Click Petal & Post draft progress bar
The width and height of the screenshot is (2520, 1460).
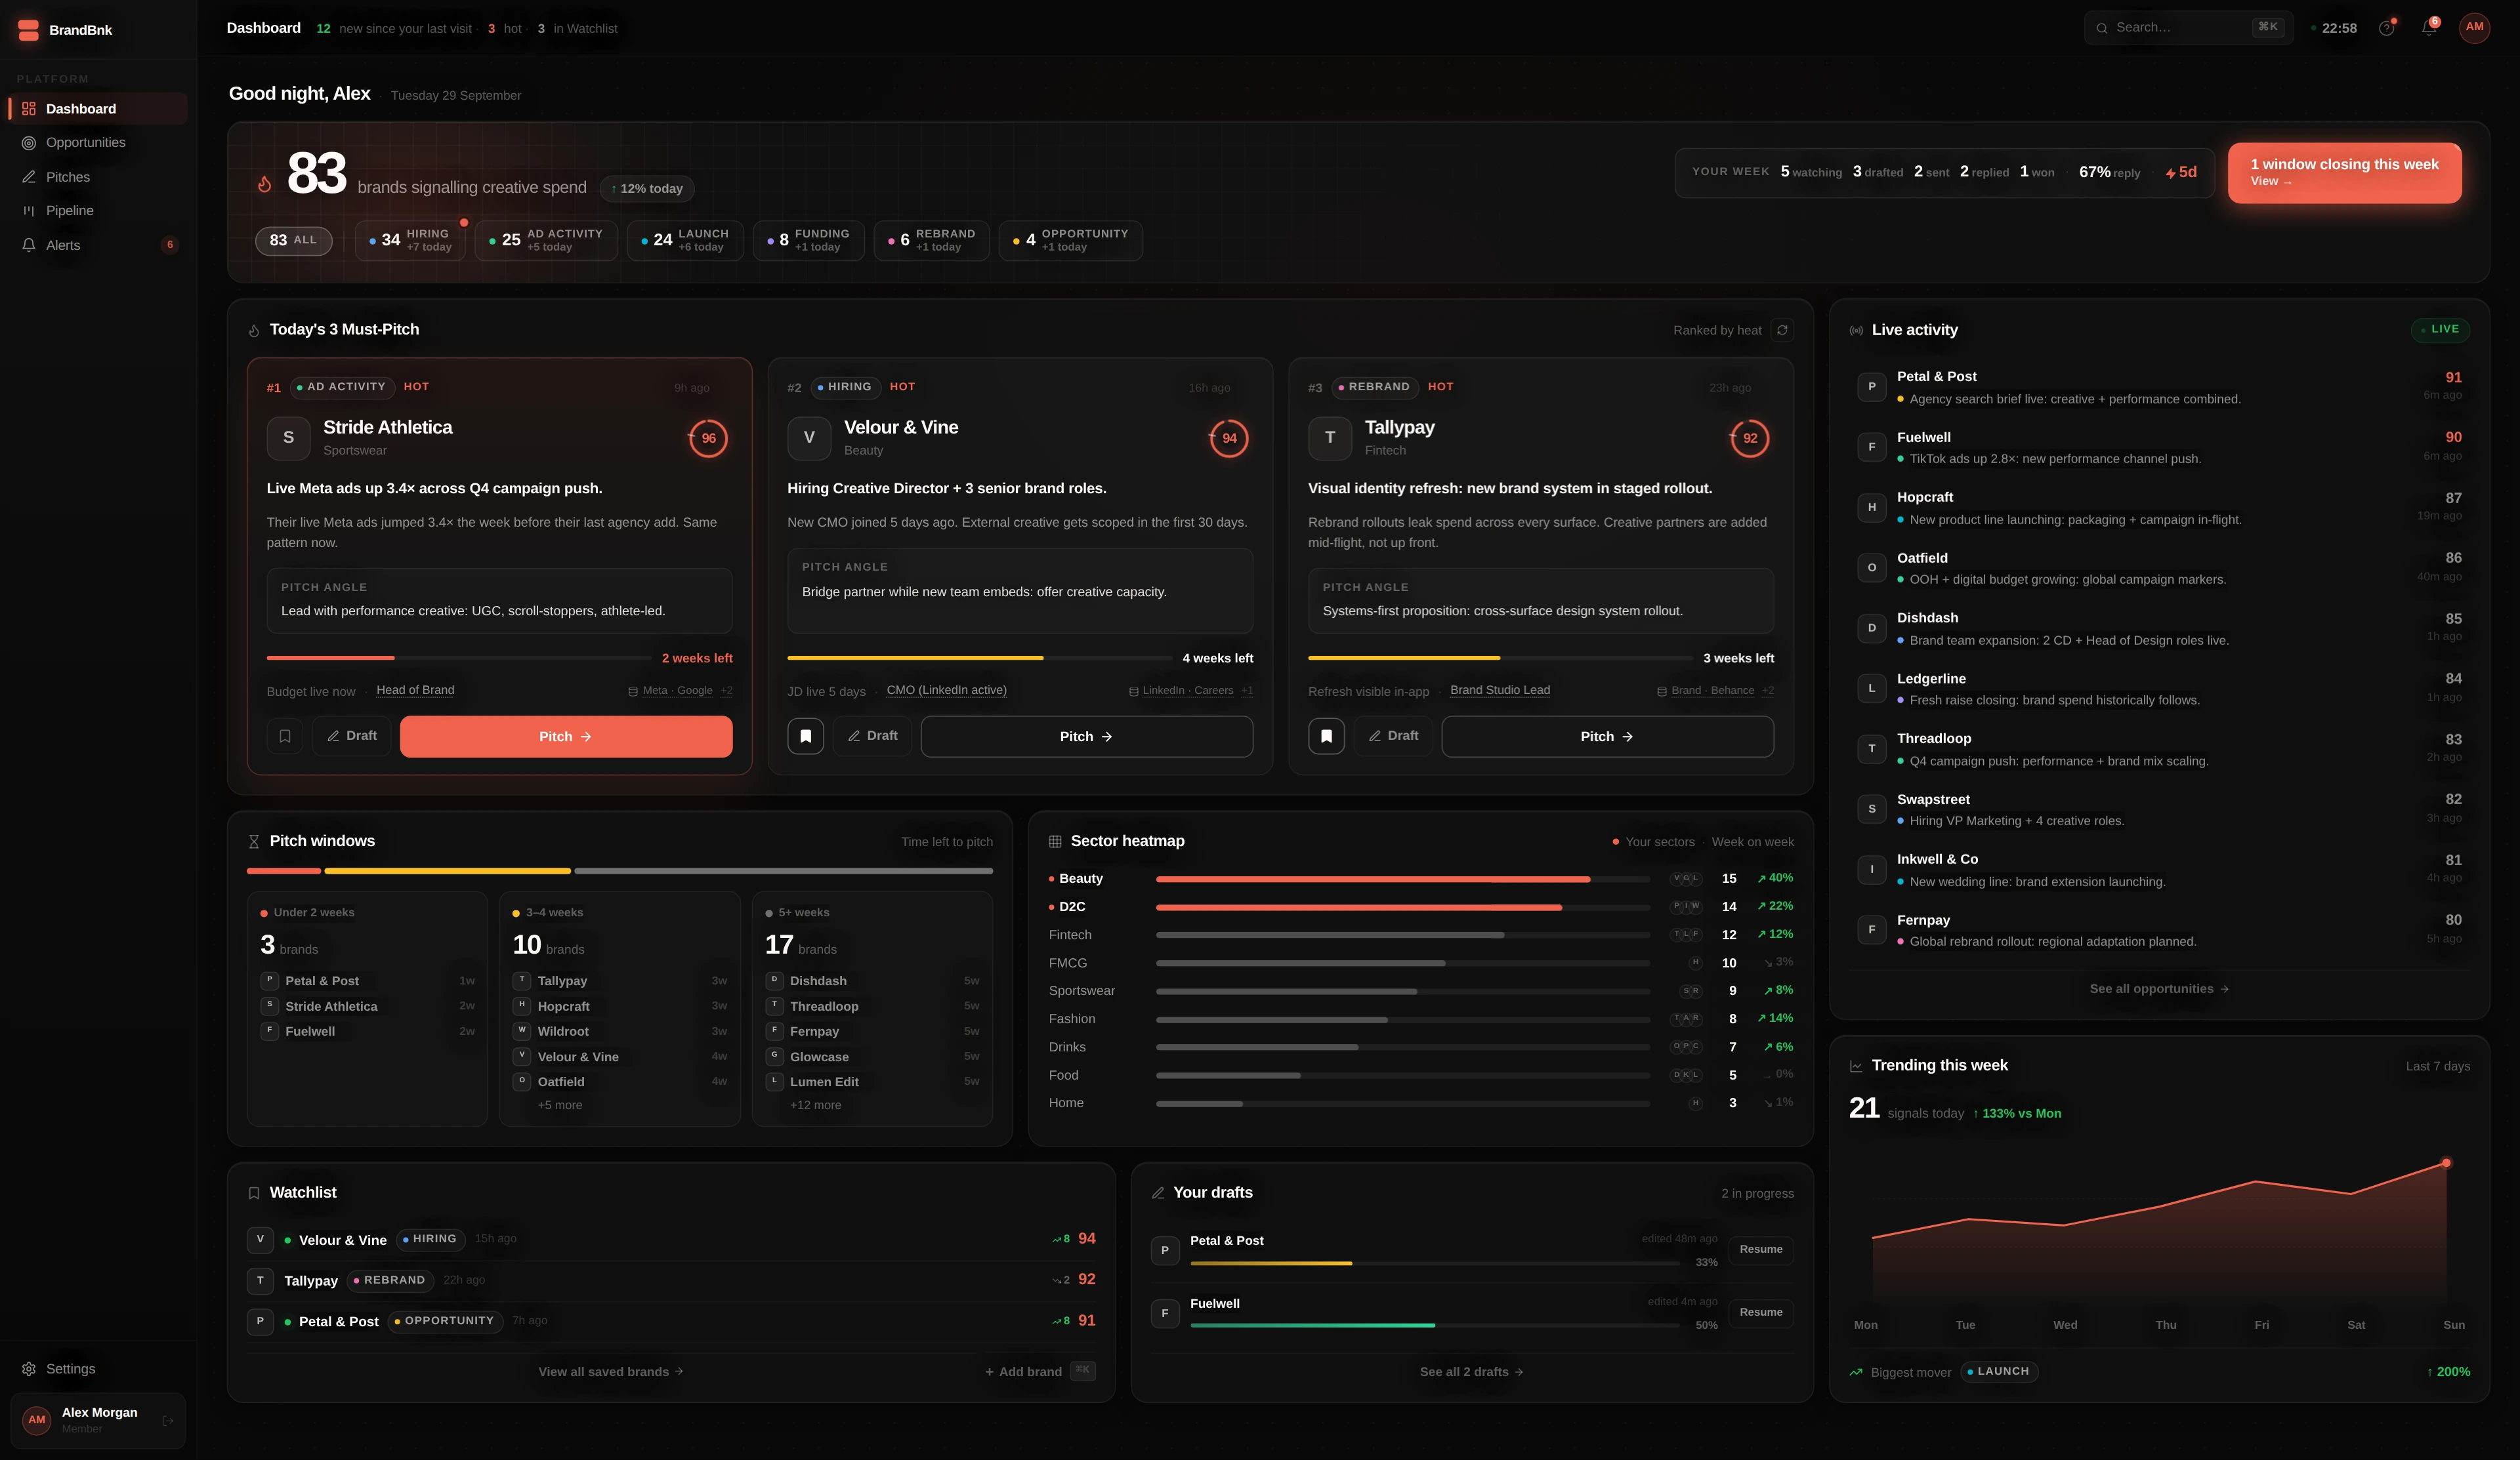1435,1264
